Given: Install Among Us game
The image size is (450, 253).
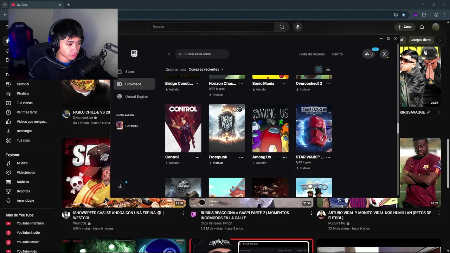Looking at the screenshot, I should click(x=259, y=163).
